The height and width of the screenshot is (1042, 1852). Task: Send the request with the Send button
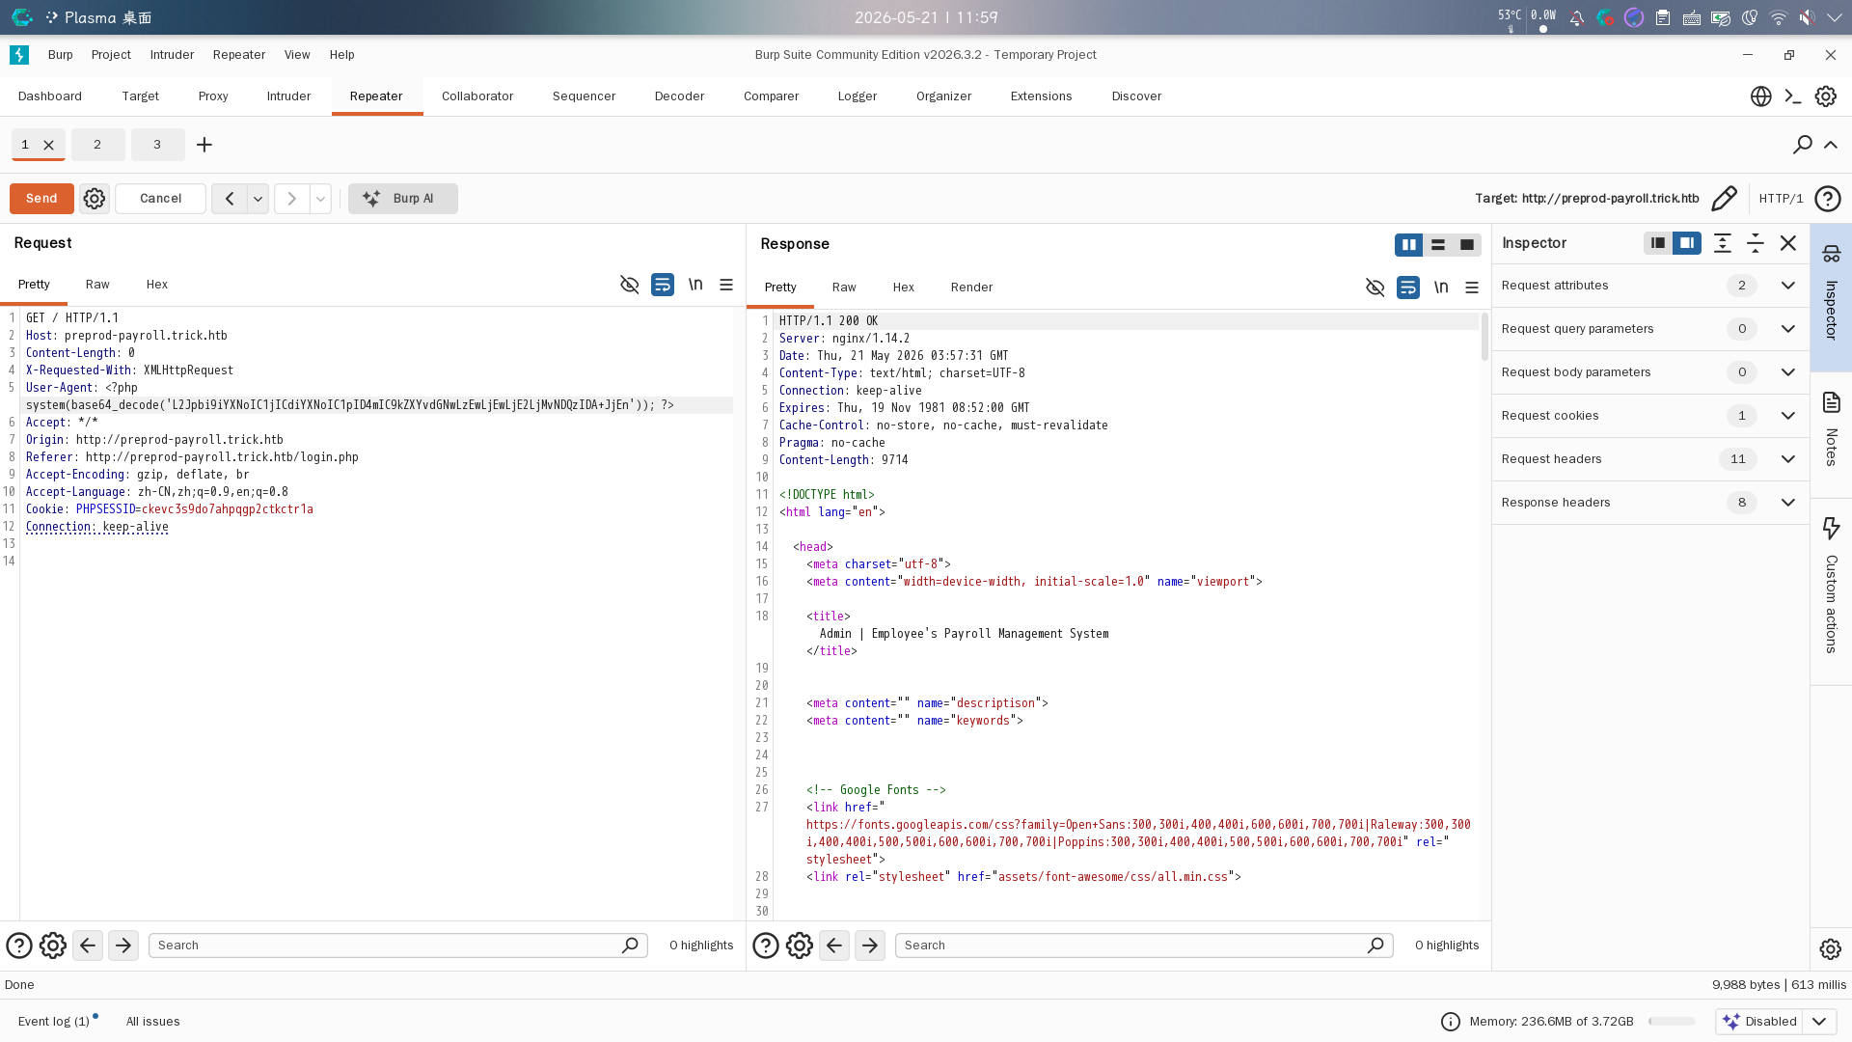41,199
